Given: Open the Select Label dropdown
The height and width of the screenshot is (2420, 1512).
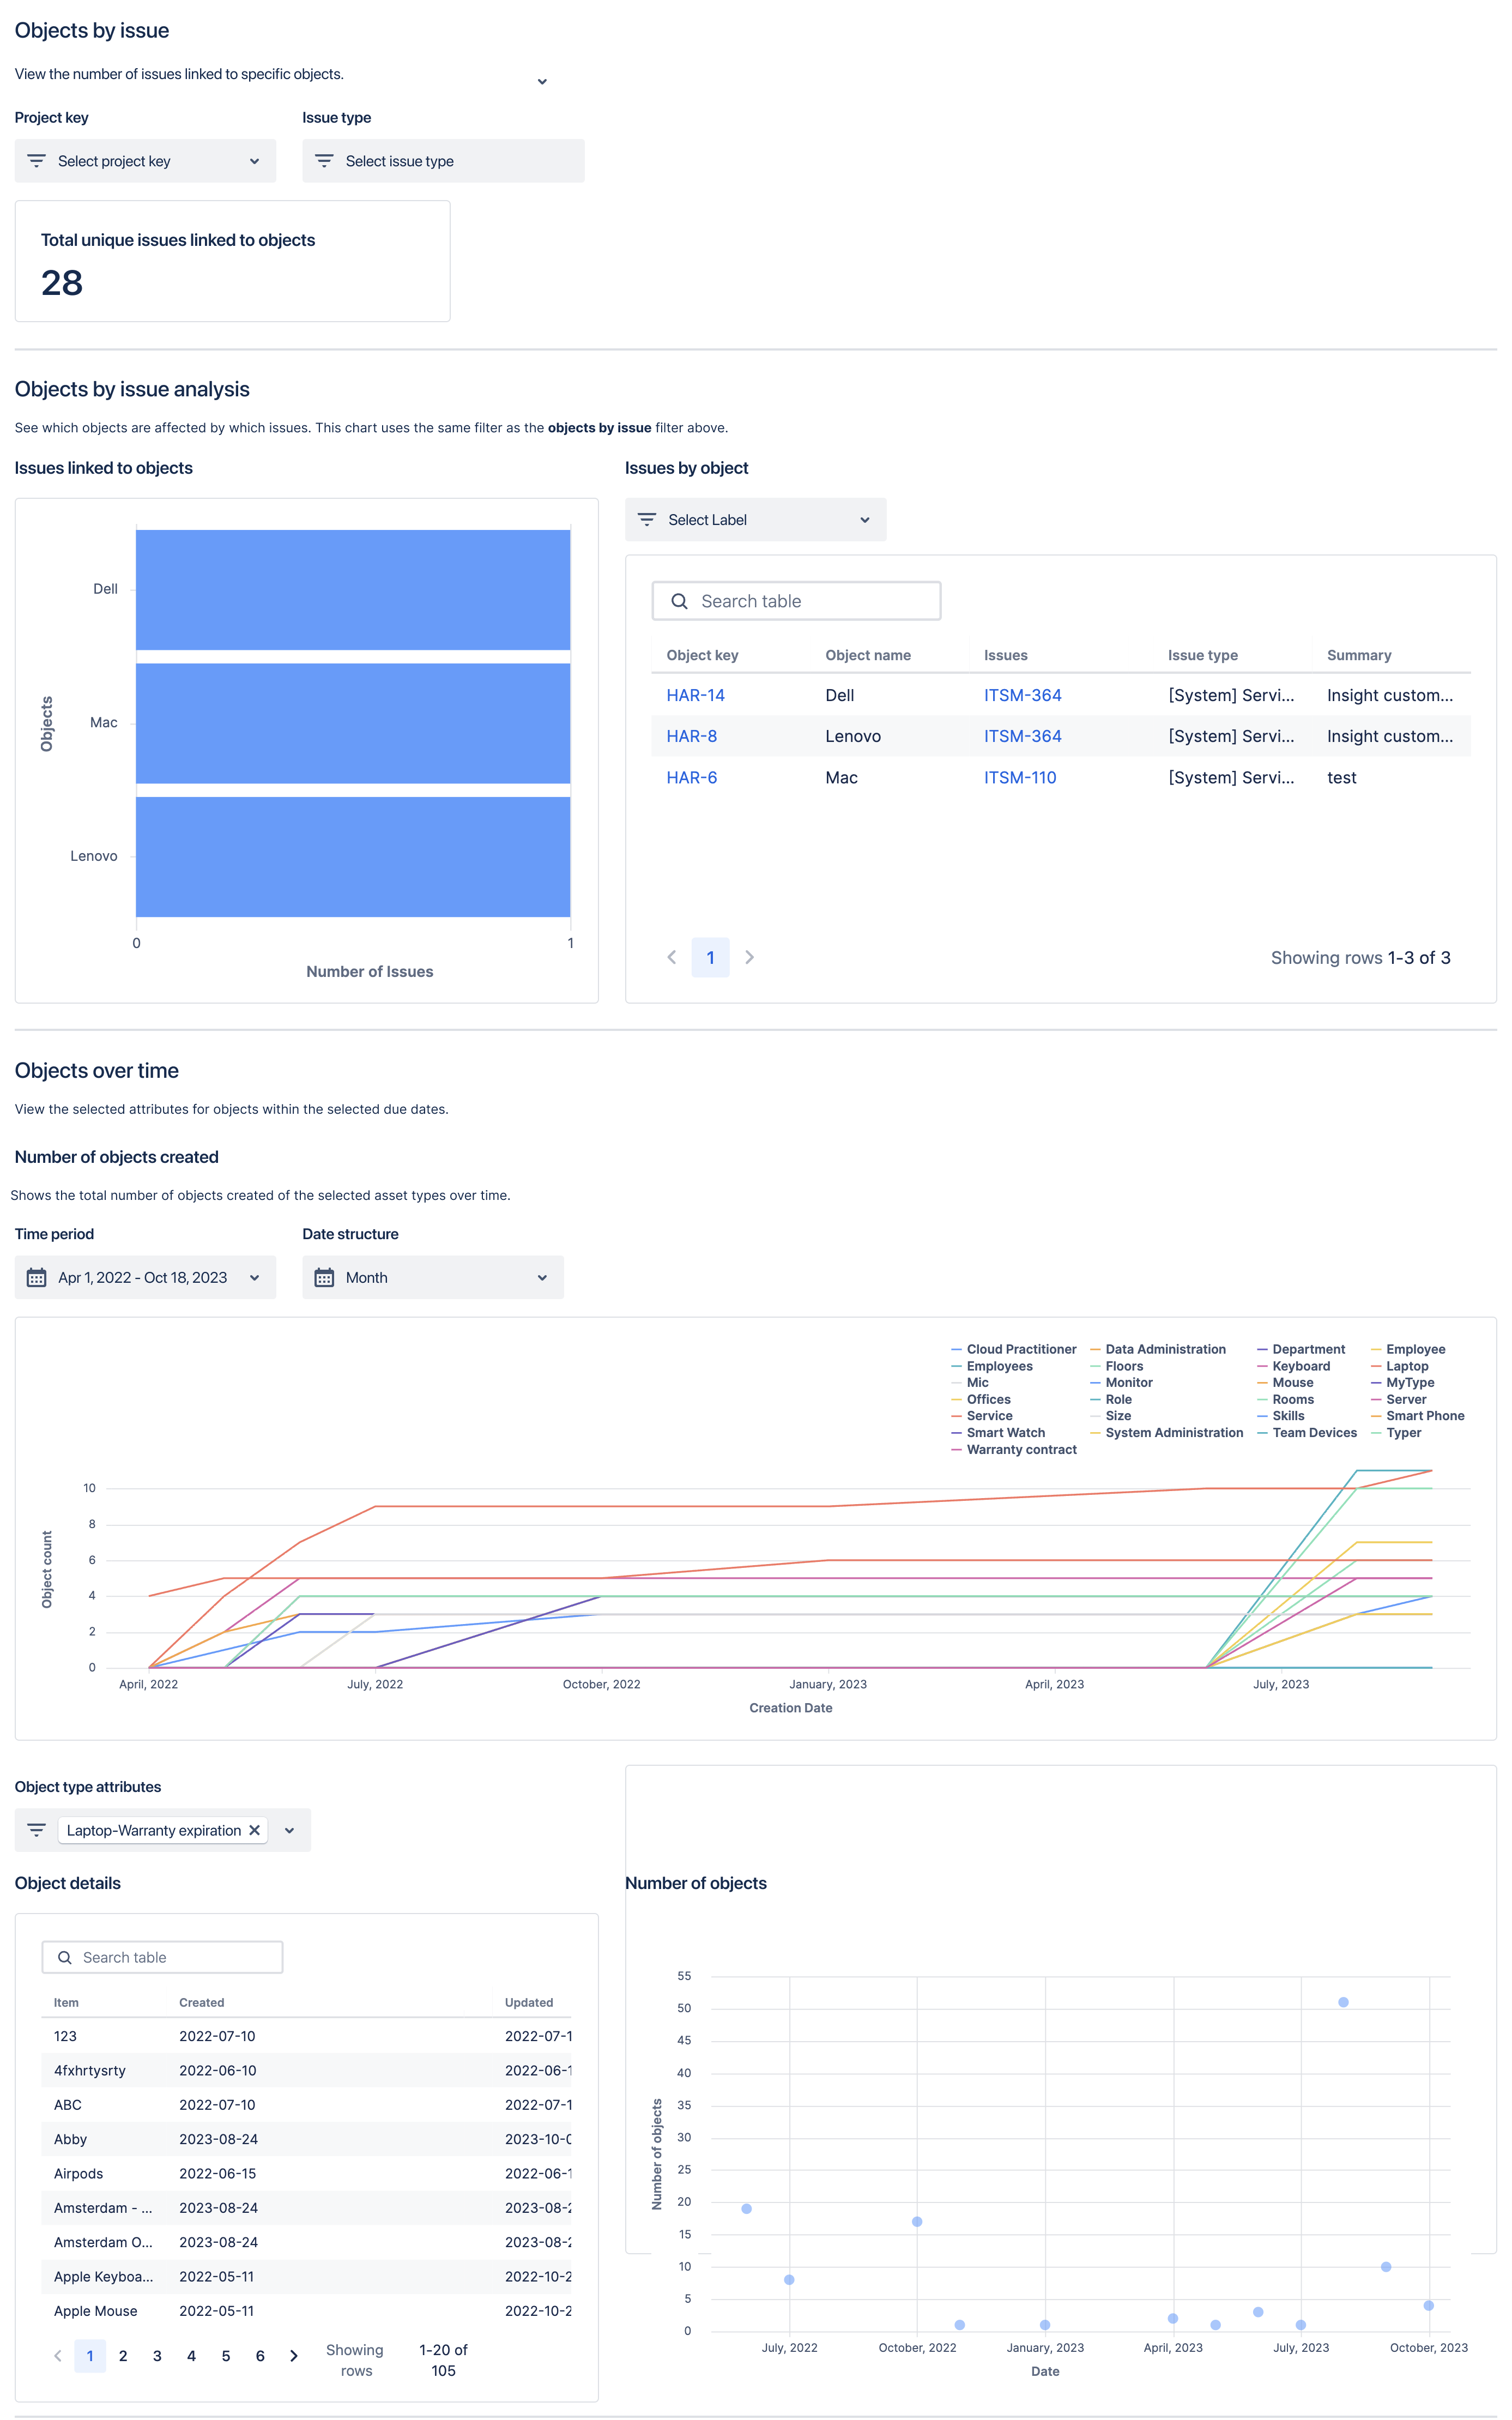Looking at the screenshot, I should coord(755,520).
